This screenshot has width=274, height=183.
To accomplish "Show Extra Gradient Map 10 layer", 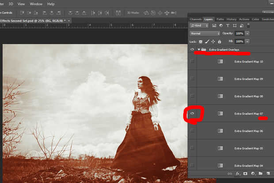I will 192,62.
